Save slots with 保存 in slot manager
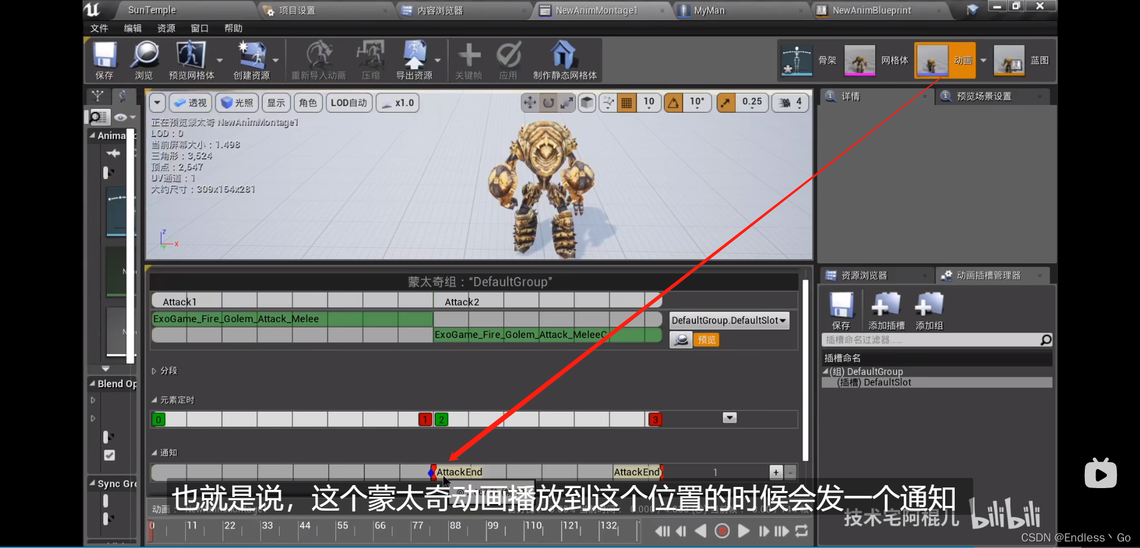 [x=841, y=311]
